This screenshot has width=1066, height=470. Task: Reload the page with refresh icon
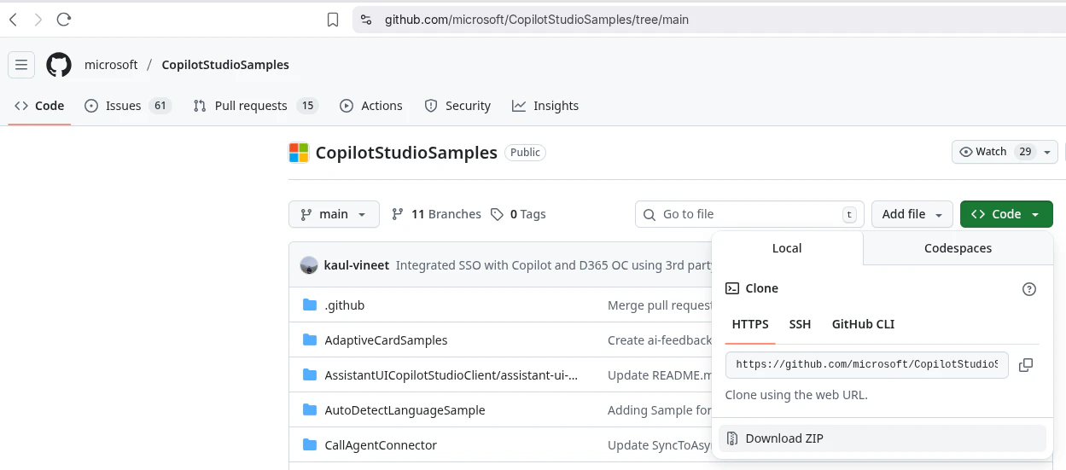(x=63, y=20)
